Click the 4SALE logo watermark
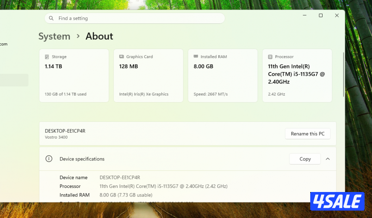372x218 pixels. click(x=337, y=202)
